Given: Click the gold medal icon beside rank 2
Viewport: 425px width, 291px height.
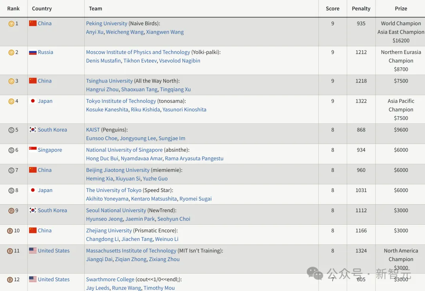Looking at the screenshot, I should (11, 52).
